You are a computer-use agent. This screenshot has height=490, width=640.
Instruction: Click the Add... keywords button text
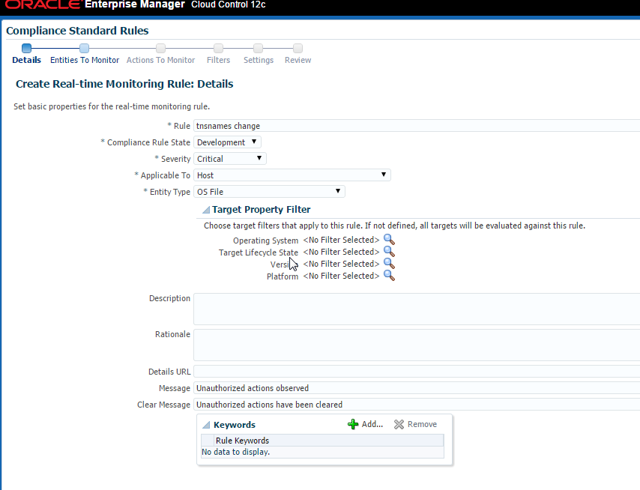372,424
